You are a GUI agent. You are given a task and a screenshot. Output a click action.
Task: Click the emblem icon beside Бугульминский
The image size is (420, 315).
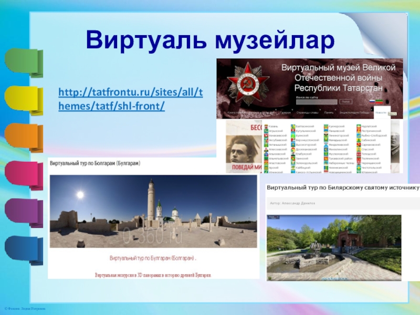(x=293, y=131)
